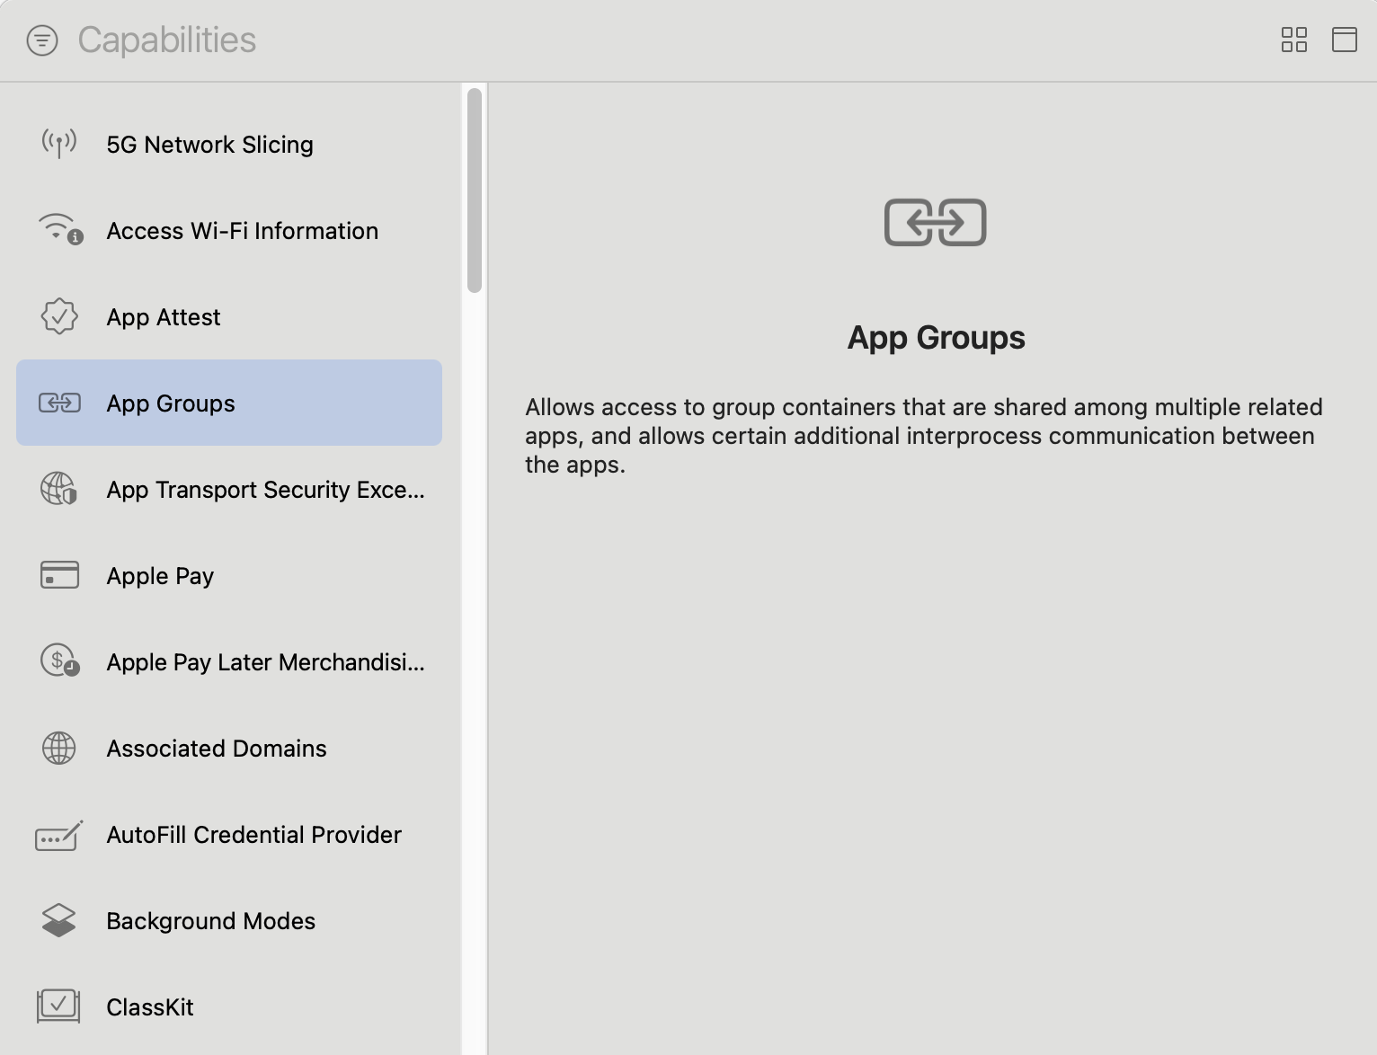Click the Access Wi-Fi Information icon

[x=60, y=229]
